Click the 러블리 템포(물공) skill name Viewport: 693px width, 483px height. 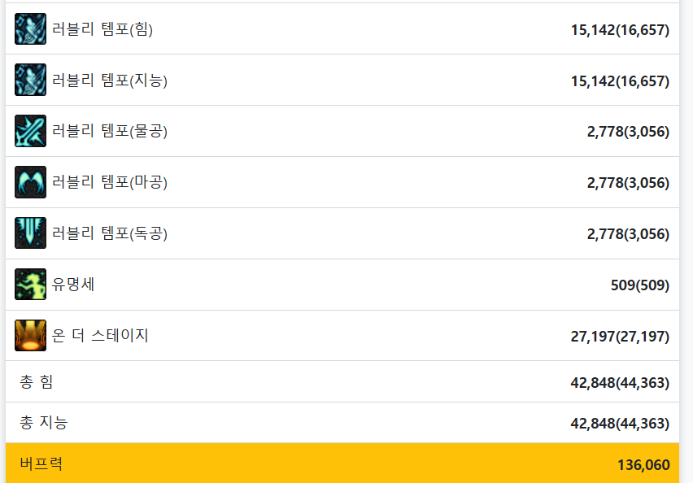tap(110, 131)
